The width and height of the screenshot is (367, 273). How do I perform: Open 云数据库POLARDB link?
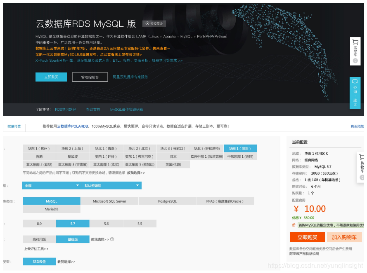(x=73, y=126)
